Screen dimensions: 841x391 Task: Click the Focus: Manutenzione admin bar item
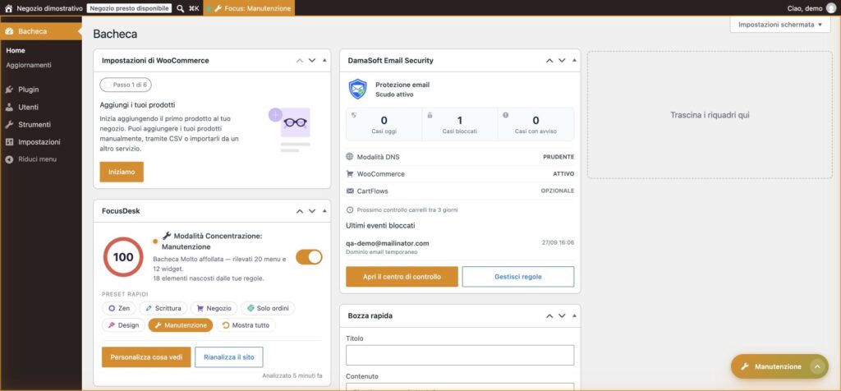(249, 8)
